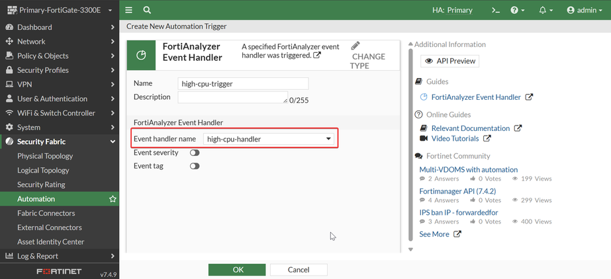This screenshot has height=279, width=611.
Task: Click the Policy & Objects sidebar icon
Action: click(9, 56)
